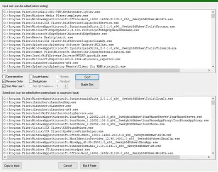218x172 pixels.
Task: Click the Volumeid.exe input line
Action: coord(90,48)
